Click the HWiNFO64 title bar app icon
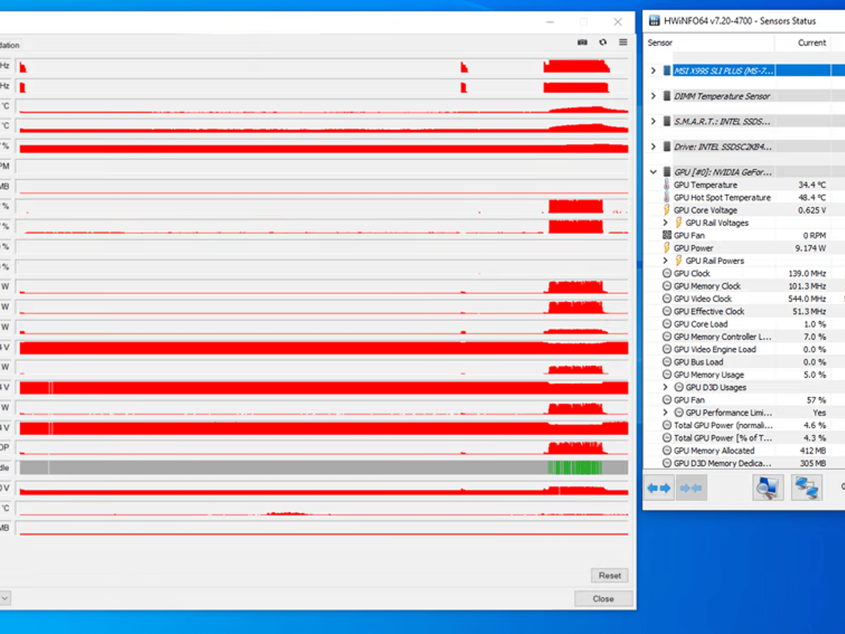 click(x=654, y=21)
